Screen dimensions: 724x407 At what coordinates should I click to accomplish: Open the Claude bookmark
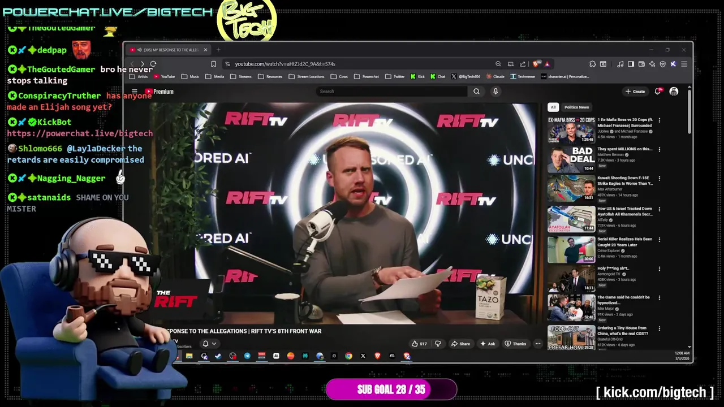pos(495,76)
